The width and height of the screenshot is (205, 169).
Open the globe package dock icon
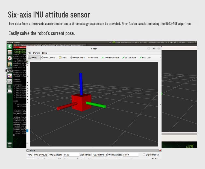10,64
